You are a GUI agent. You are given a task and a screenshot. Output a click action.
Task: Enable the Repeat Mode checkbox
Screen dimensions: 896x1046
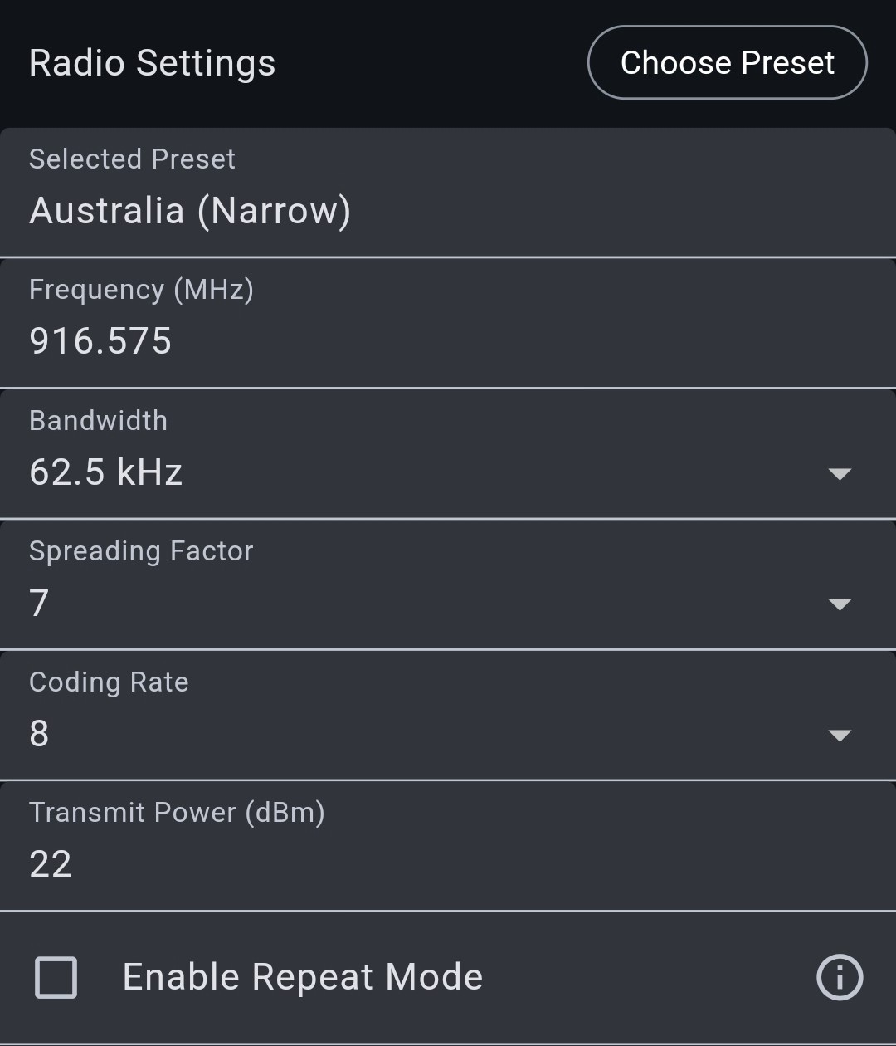56,977
